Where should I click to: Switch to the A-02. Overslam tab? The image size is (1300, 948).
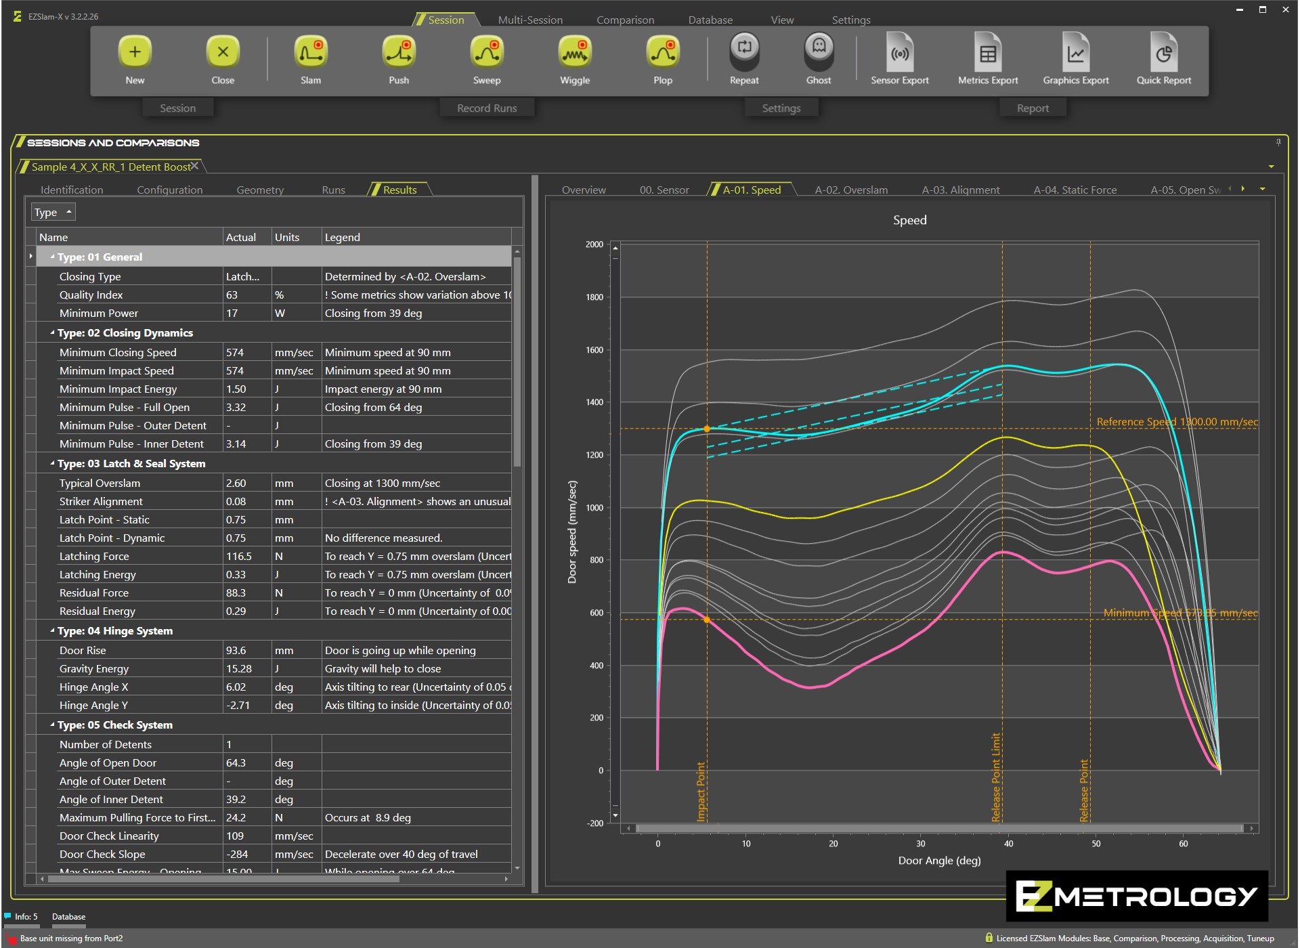click(x=851, y=190)
